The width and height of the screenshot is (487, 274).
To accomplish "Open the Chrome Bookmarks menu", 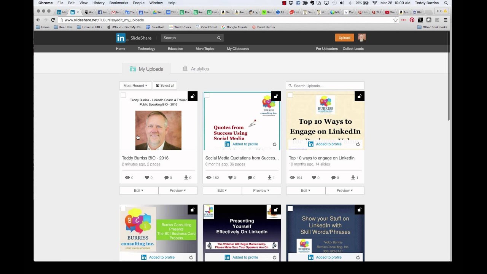I will point(119,3).
